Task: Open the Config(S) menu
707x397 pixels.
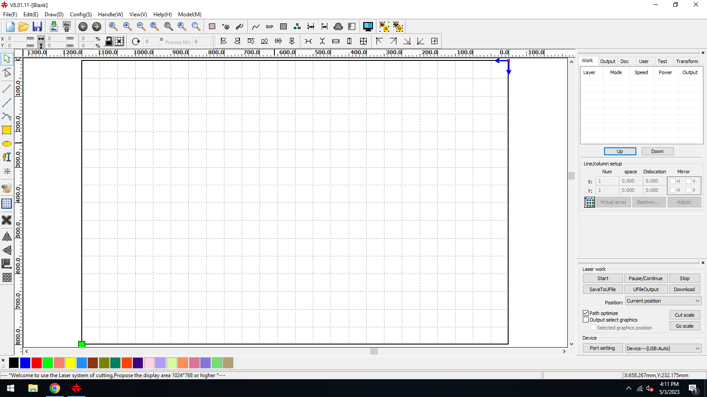Action: click(x=80, y=15)
